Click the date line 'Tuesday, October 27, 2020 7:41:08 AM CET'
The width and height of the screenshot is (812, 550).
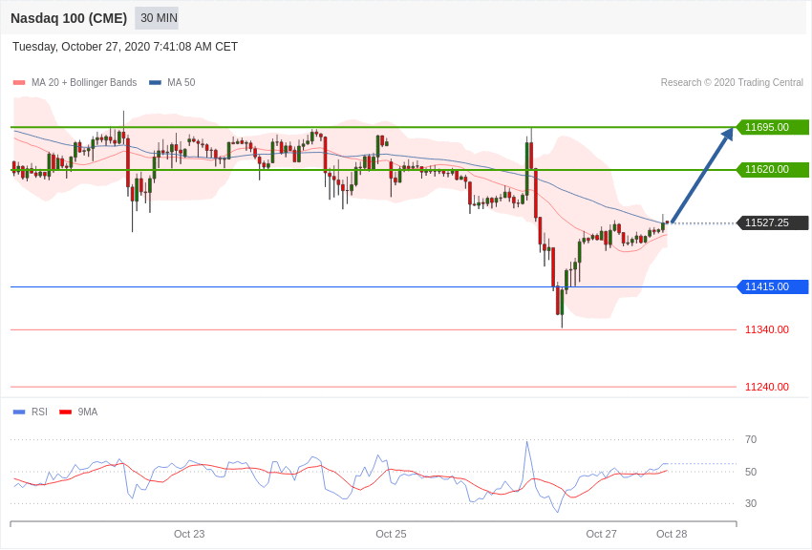pos(125,47)
